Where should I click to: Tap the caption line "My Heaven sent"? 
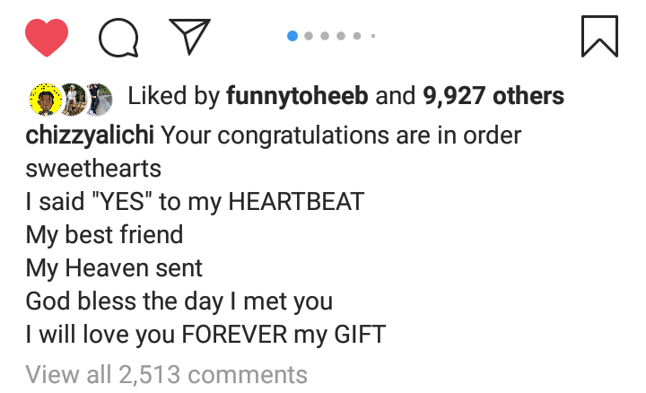pyautogui.click(x=114, y=267)
